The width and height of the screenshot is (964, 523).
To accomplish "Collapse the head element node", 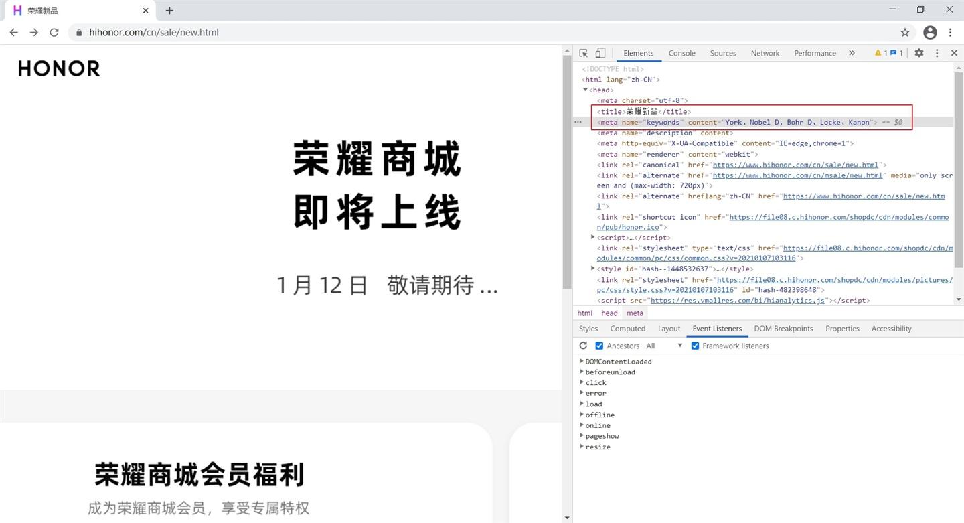I will pos(586,90).
